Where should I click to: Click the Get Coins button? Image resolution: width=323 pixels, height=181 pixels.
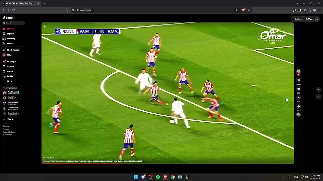coord(297,19)
